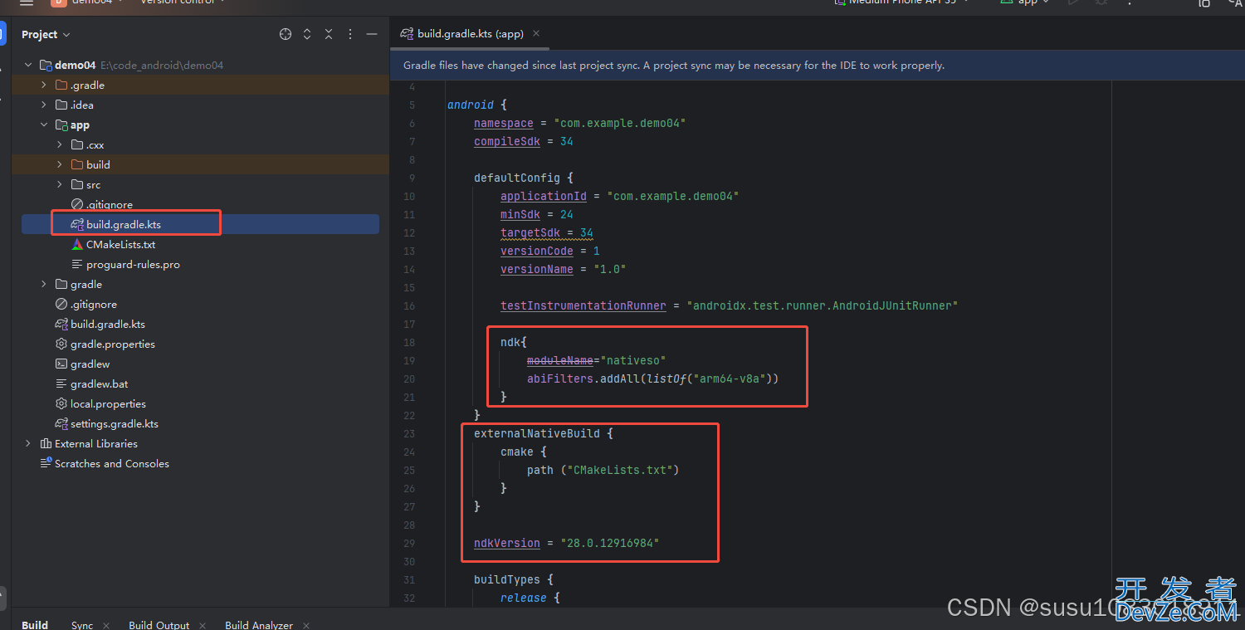Viewport: 1245px width, 630px height.
Task: Click gutter line number 18
Action: 408,343
